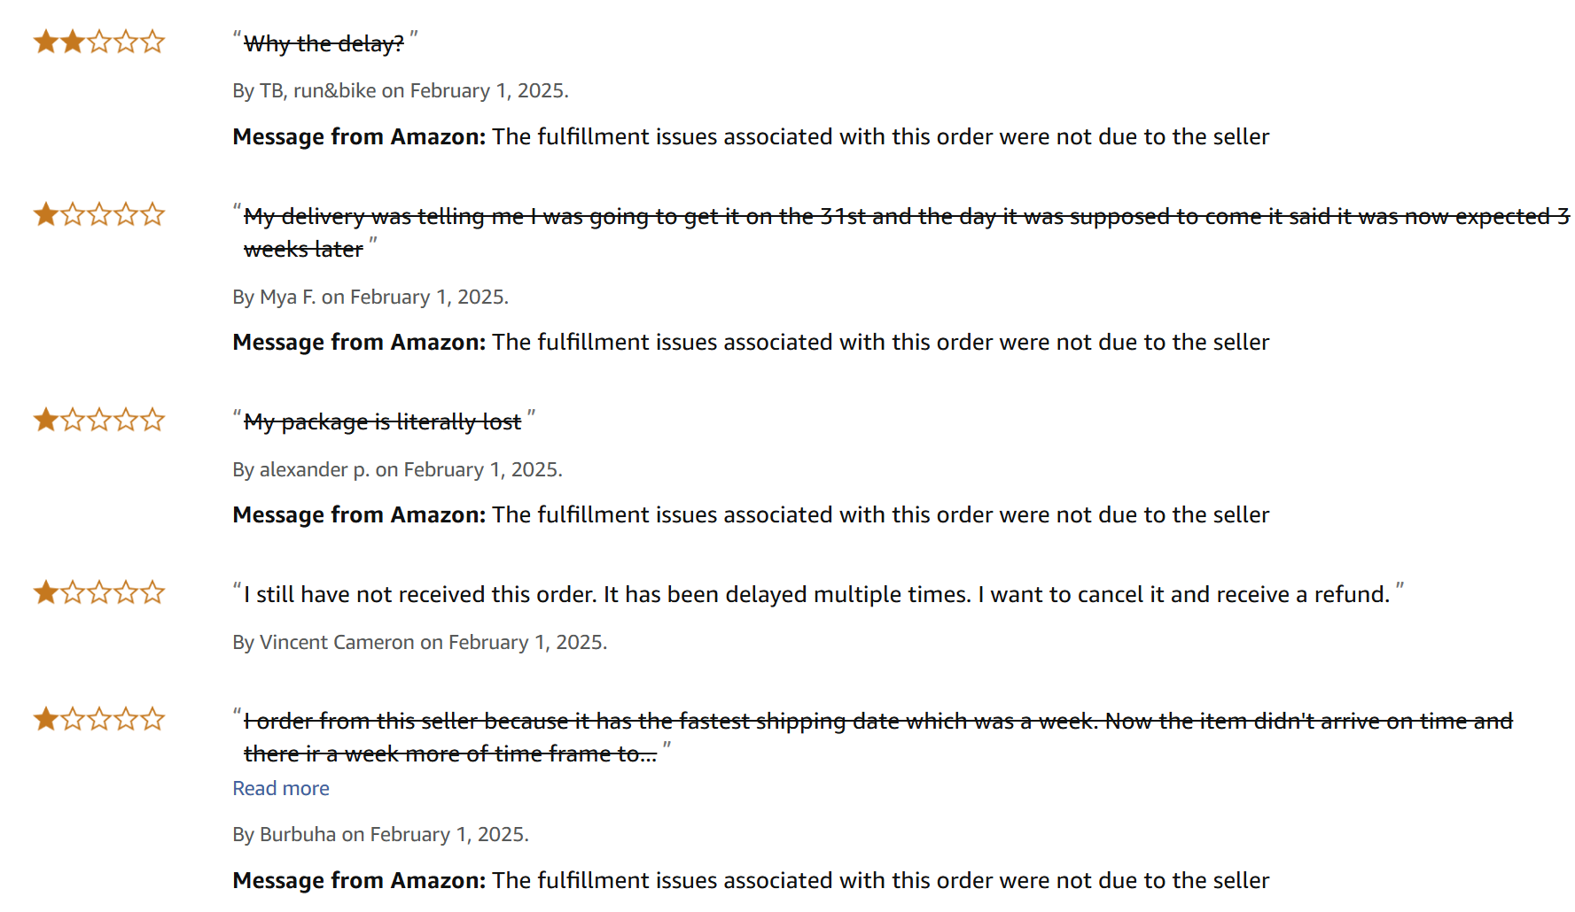Click the fifth star of Burbuha's rating

click(x=152, y=719)
